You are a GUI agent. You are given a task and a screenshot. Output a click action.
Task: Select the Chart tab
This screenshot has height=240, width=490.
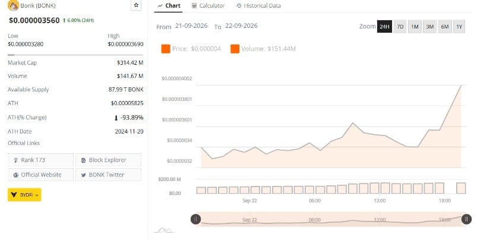click(169, 5)
